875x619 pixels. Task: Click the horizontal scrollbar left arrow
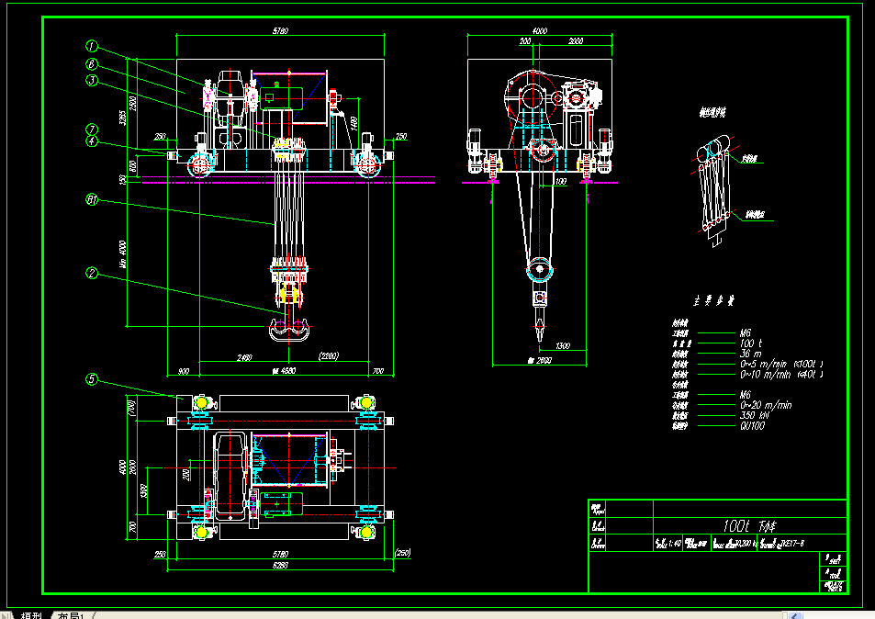click(x=796, y=615)
